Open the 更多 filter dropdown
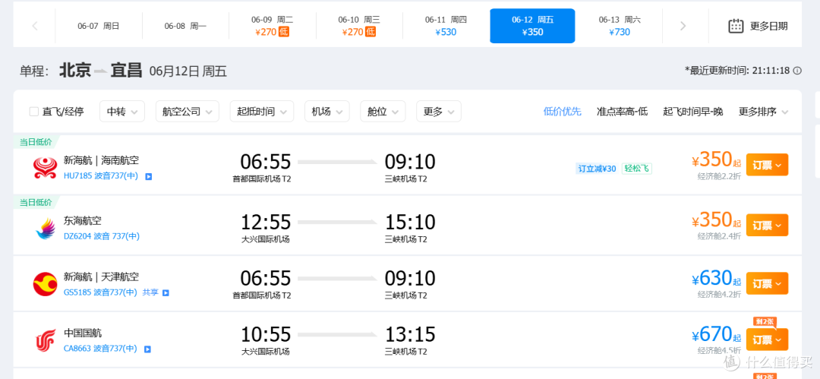Screen dimensions: 820x379 [439, 112]
